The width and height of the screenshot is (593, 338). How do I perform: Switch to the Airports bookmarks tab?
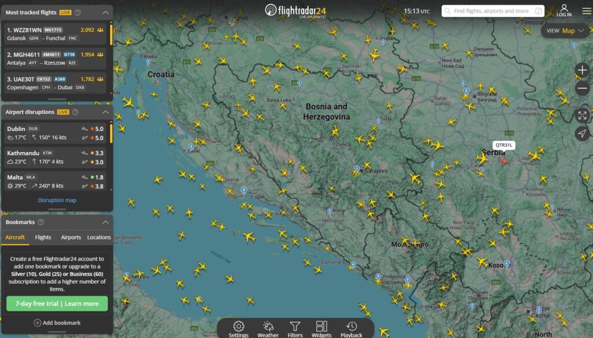point(71,237)
